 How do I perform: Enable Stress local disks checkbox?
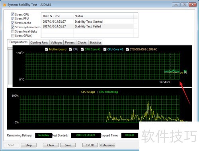(x=13, y=31)
